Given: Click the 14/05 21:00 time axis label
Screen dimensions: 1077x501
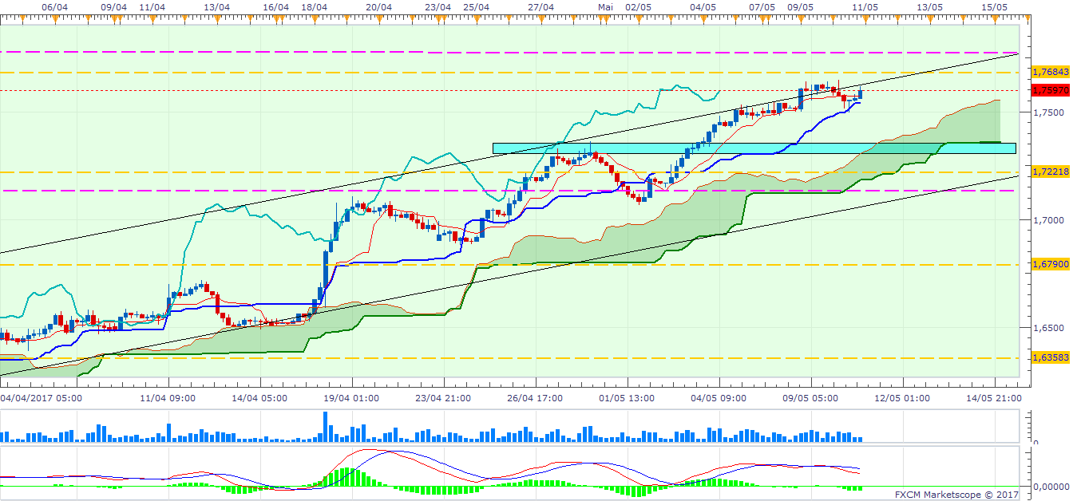Looking at the screenshot, I should pyautogui.click(x=994, y=396).
